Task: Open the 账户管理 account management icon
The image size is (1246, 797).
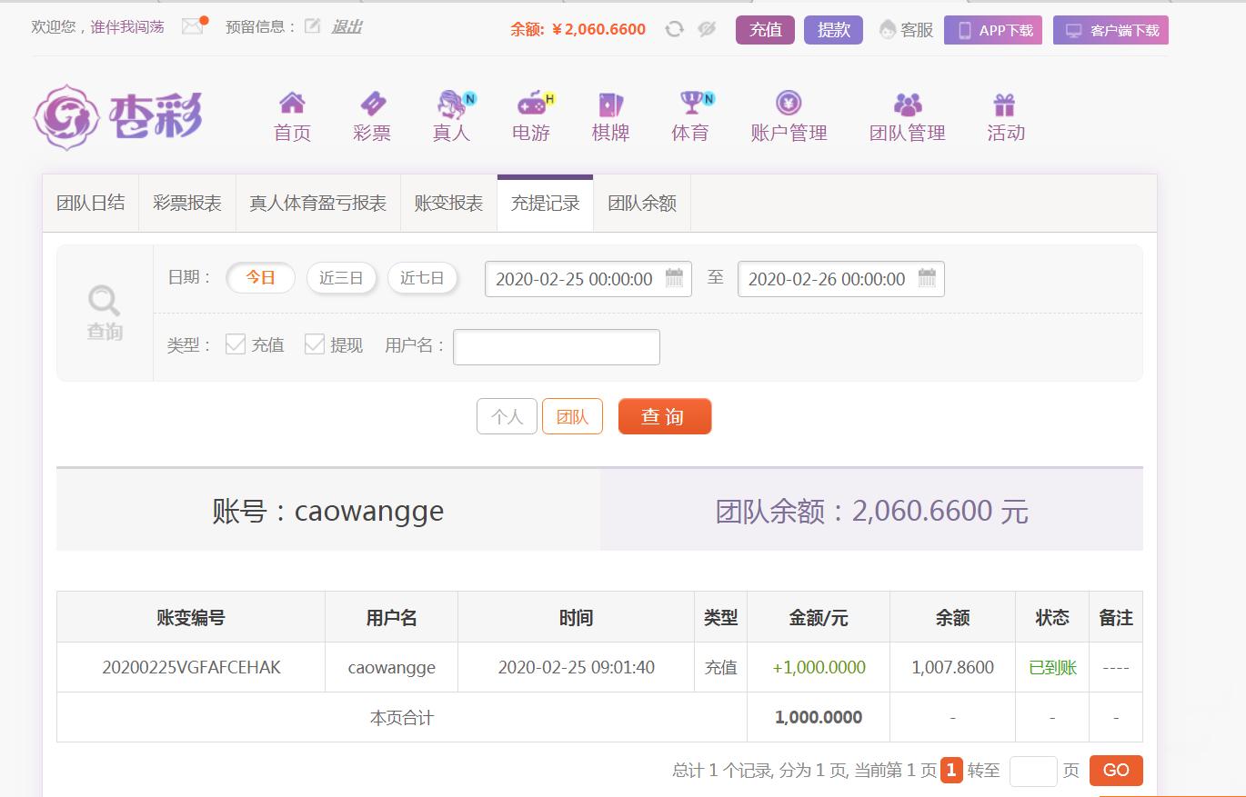Action: pos(789,103)
